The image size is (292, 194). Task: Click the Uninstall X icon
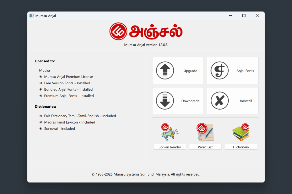(220, 101)
